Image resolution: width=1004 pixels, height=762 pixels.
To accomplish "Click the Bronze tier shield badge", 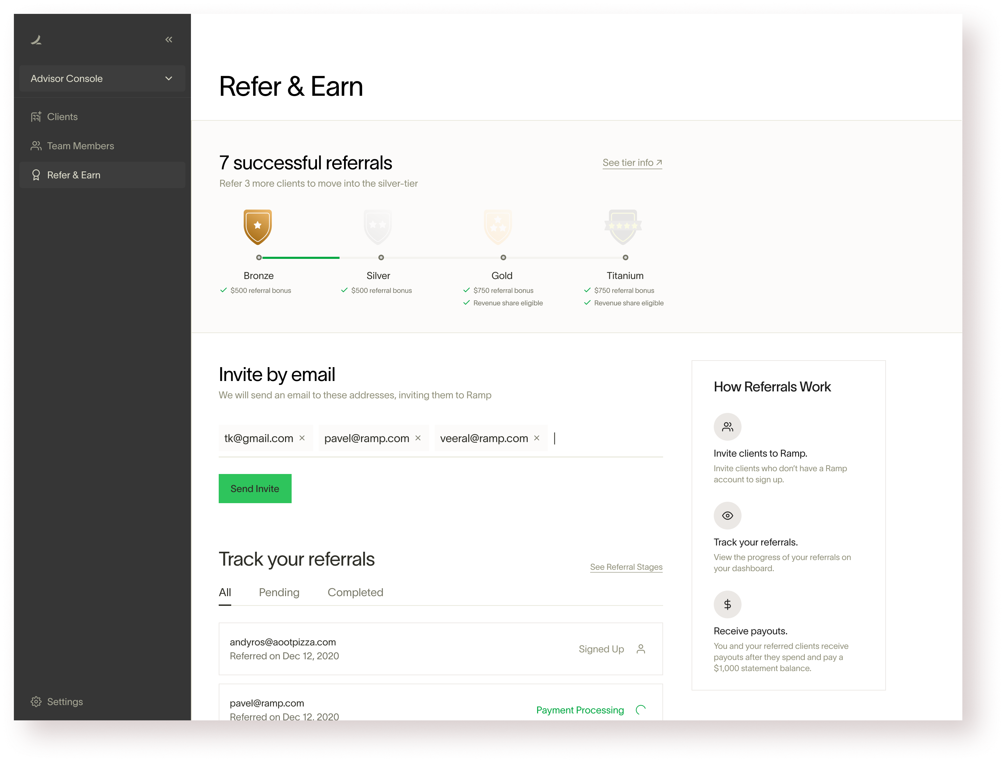I will 257,226.
